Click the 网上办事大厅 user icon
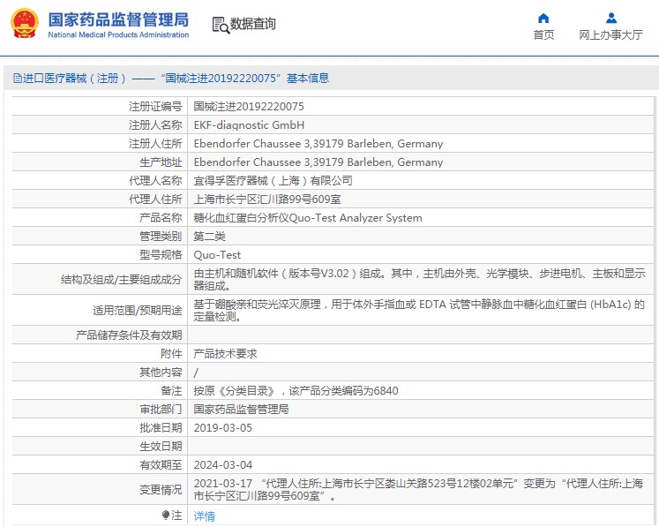659x527 pixels. pos(611,18)
